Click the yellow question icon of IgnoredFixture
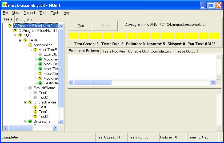Viewport: 224px width, 143px height. [30, 102]
